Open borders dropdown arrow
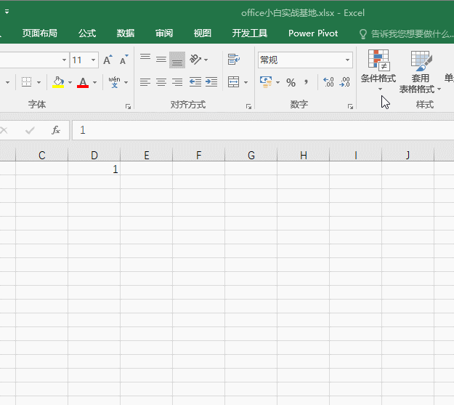This screenshot has width=454, height=405. pos(38,83)
